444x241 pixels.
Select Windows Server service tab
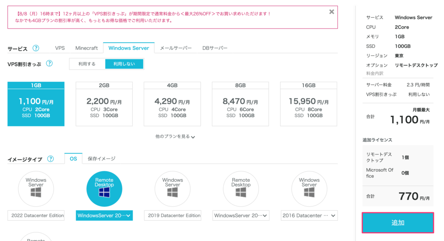click(128, 48)
